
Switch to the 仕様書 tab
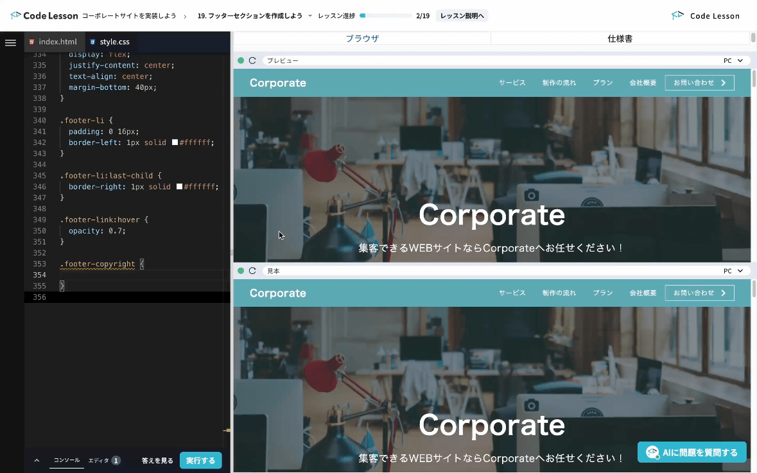[620, 39]
